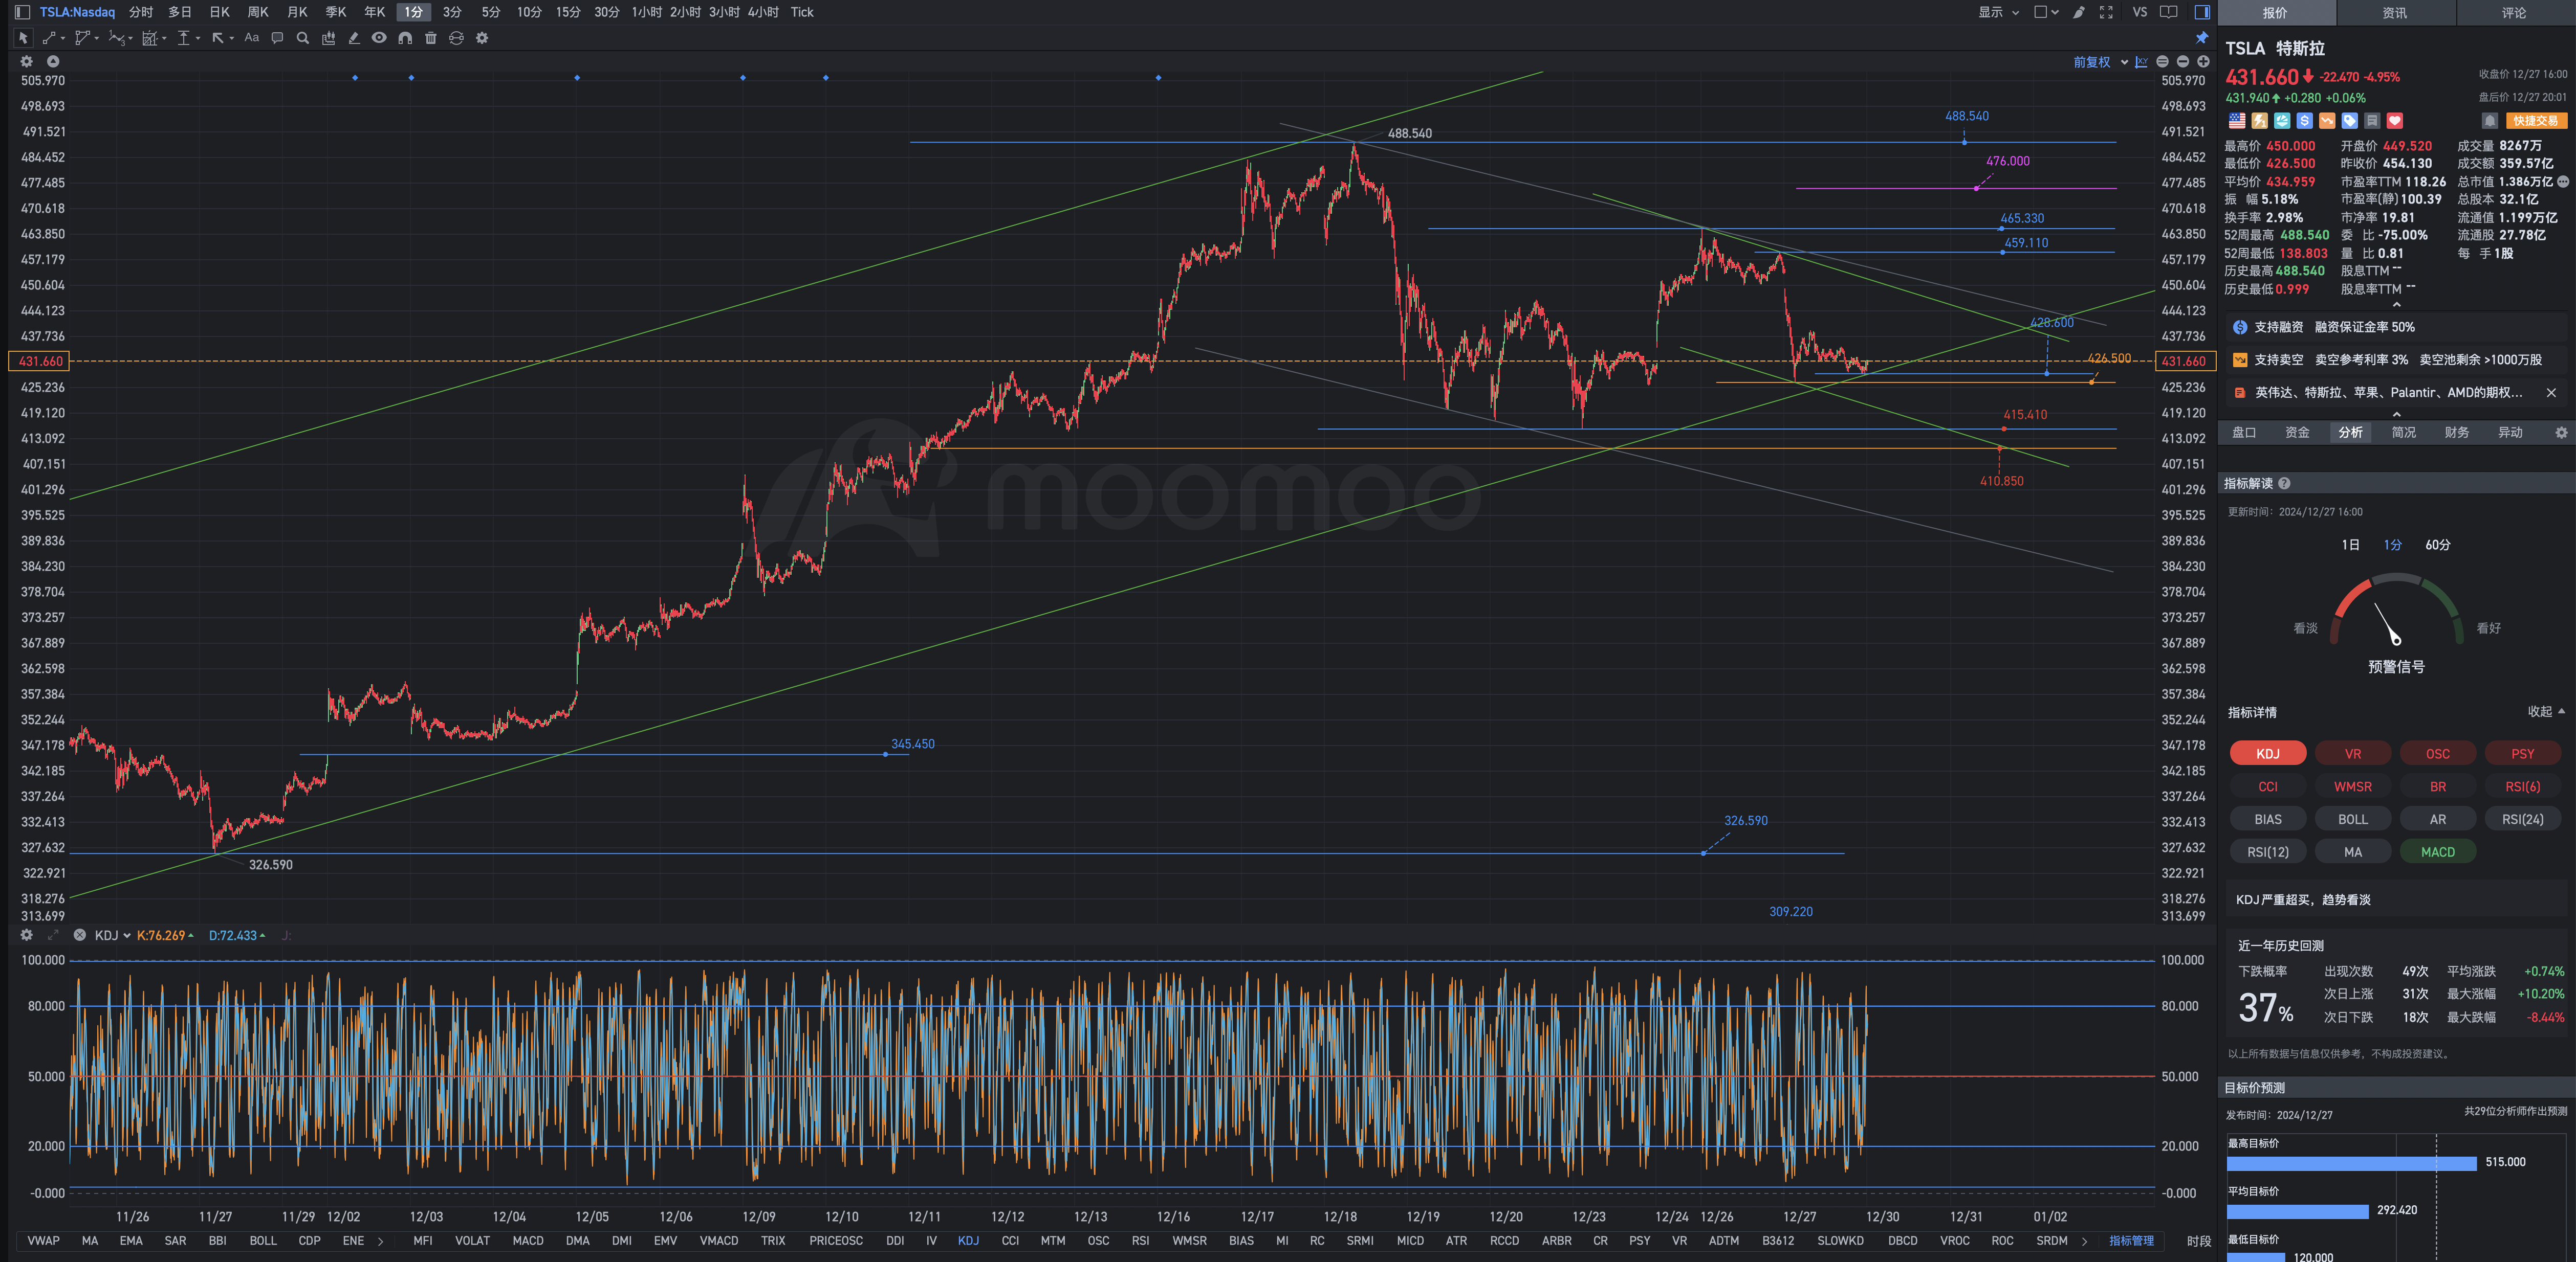Click the sync drawings icon

click(x=456, y=38)
